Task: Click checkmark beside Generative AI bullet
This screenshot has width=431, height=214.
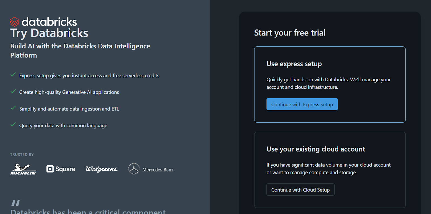Action: click(x=13, y=92)
